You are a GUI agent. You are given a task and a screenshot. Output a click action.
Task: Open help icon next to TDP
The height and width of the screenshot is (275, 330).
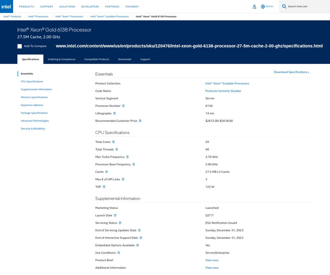tap(104, 187)
